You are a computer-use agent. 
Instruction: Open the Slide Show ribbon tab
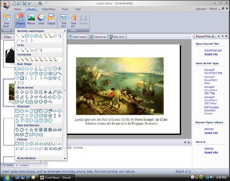[48, 9]
